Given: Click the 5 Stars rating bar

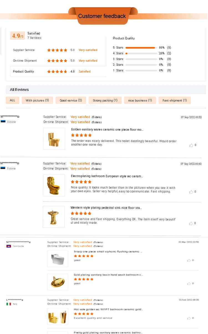Looking at the screenshot, I should coord(141,48).
